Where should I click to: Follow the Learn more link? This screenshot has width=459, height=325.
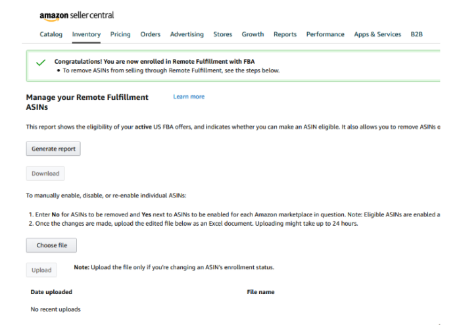189,97
